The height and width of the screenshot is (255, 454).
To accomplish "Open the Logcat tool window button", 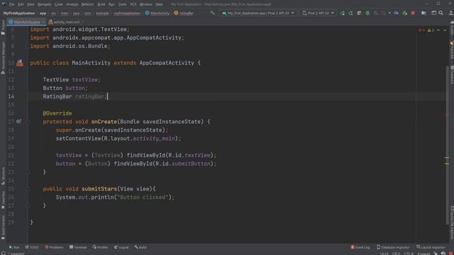I will pyautogui.click(x=121, y=247).
